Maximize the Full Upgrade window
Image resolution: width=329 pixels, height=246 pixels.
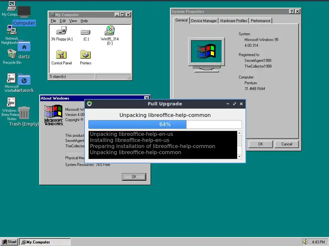pos(234,104)
